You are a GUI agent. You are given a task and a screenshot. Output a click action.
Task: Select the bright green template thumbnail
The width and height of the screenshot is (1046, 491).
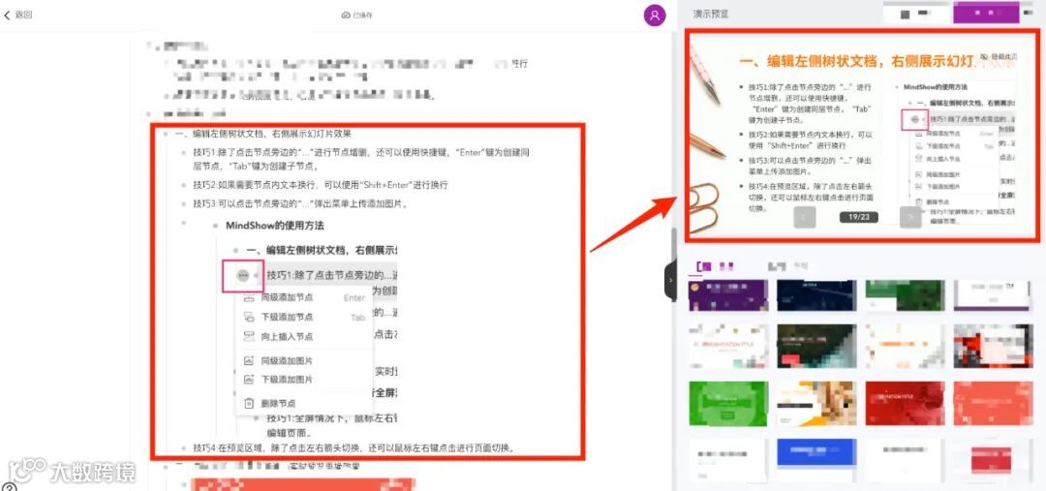(x=727, y=404)
